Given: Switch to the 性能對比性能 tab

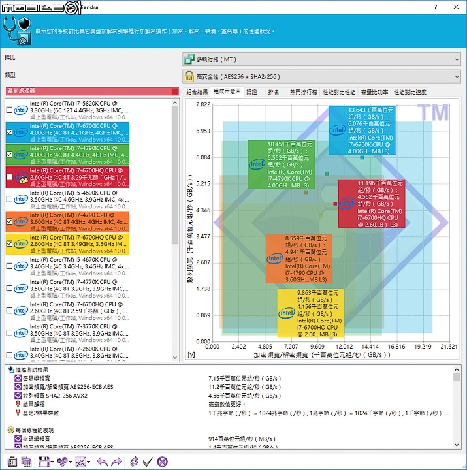Looking at the screenshot, I should click(339, 92).
